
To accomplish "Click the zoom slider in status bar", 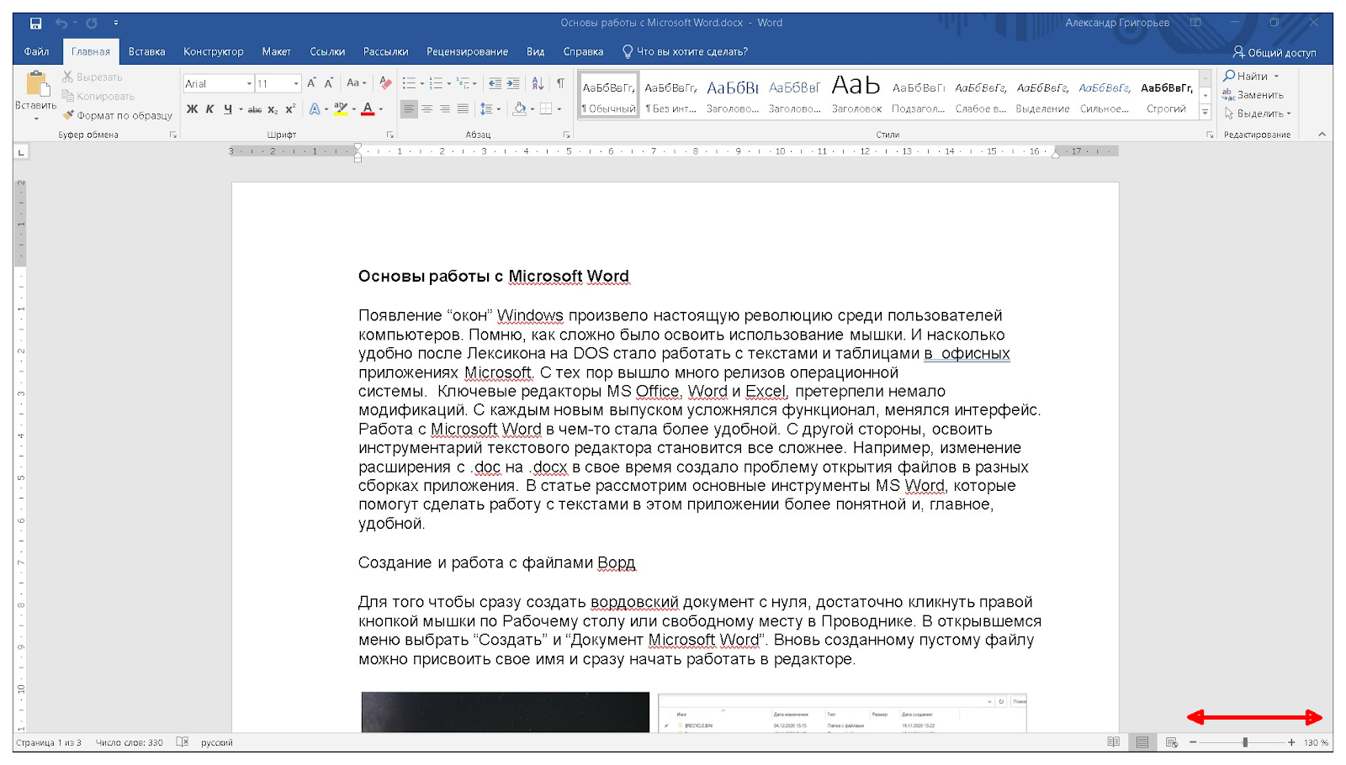I will click(x=1245, y=742).
